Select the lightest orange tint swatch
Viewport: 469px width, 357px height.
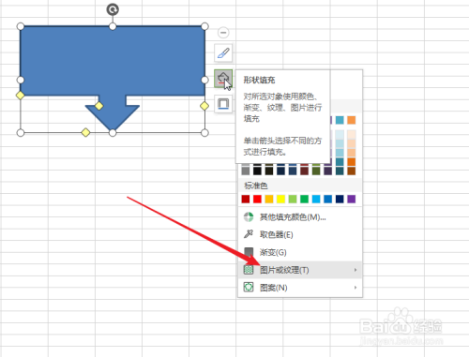352,135
